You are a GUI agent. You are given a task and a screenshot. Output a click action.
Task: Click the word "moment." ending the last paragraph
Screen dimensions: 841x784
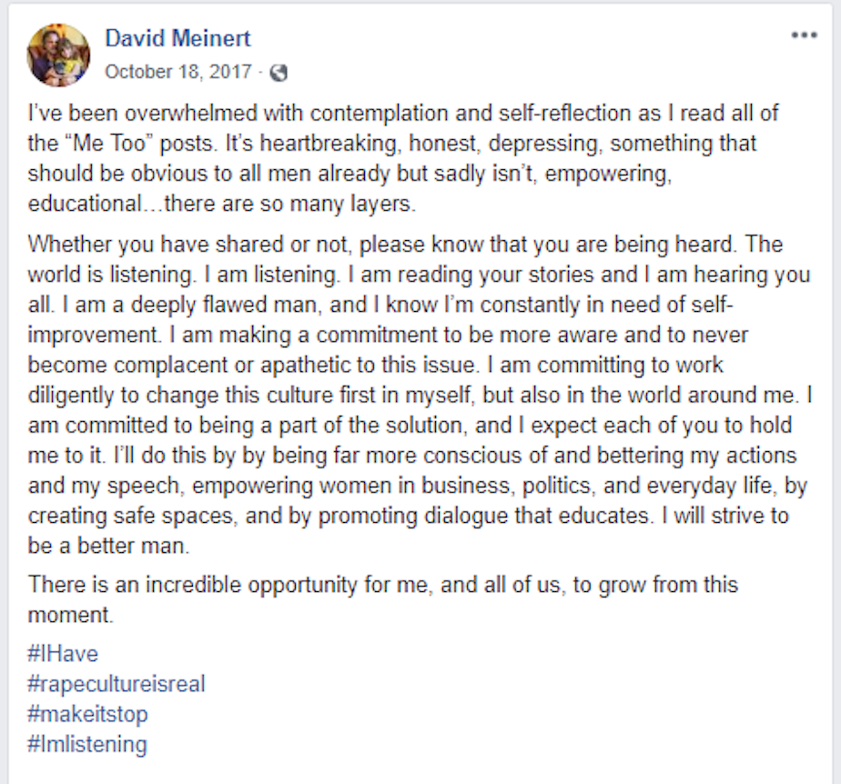[70, 615]
